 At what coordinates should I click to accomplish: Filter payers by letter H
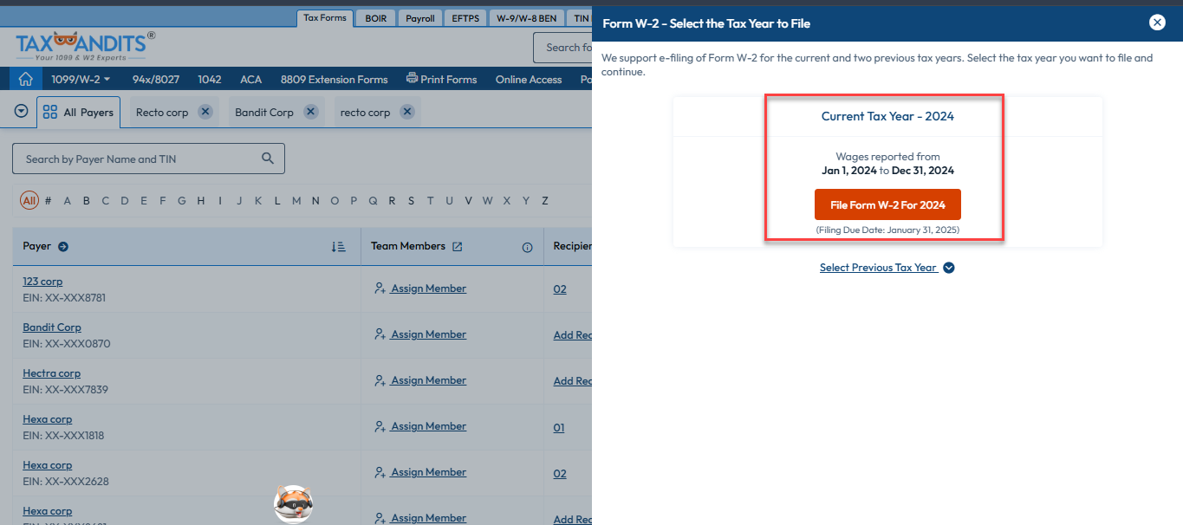[201, 201]
